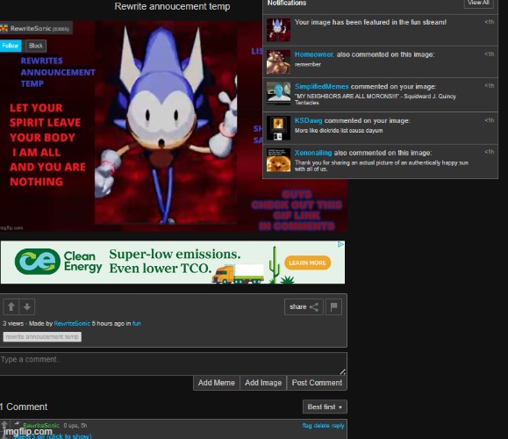
Task: Open the fun stream link
Action: click(136, 324)
